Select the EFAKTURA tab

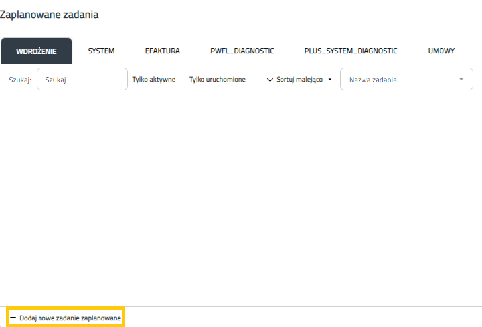point(162,51)
